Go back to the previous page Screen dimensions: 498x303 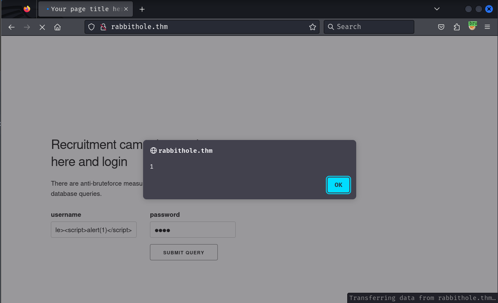(x=12, y=27)
